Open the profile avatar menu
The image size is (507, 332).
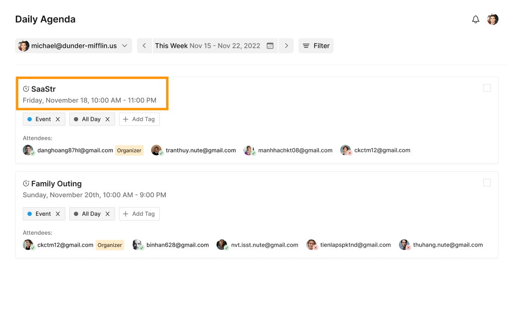coord(492,19)
